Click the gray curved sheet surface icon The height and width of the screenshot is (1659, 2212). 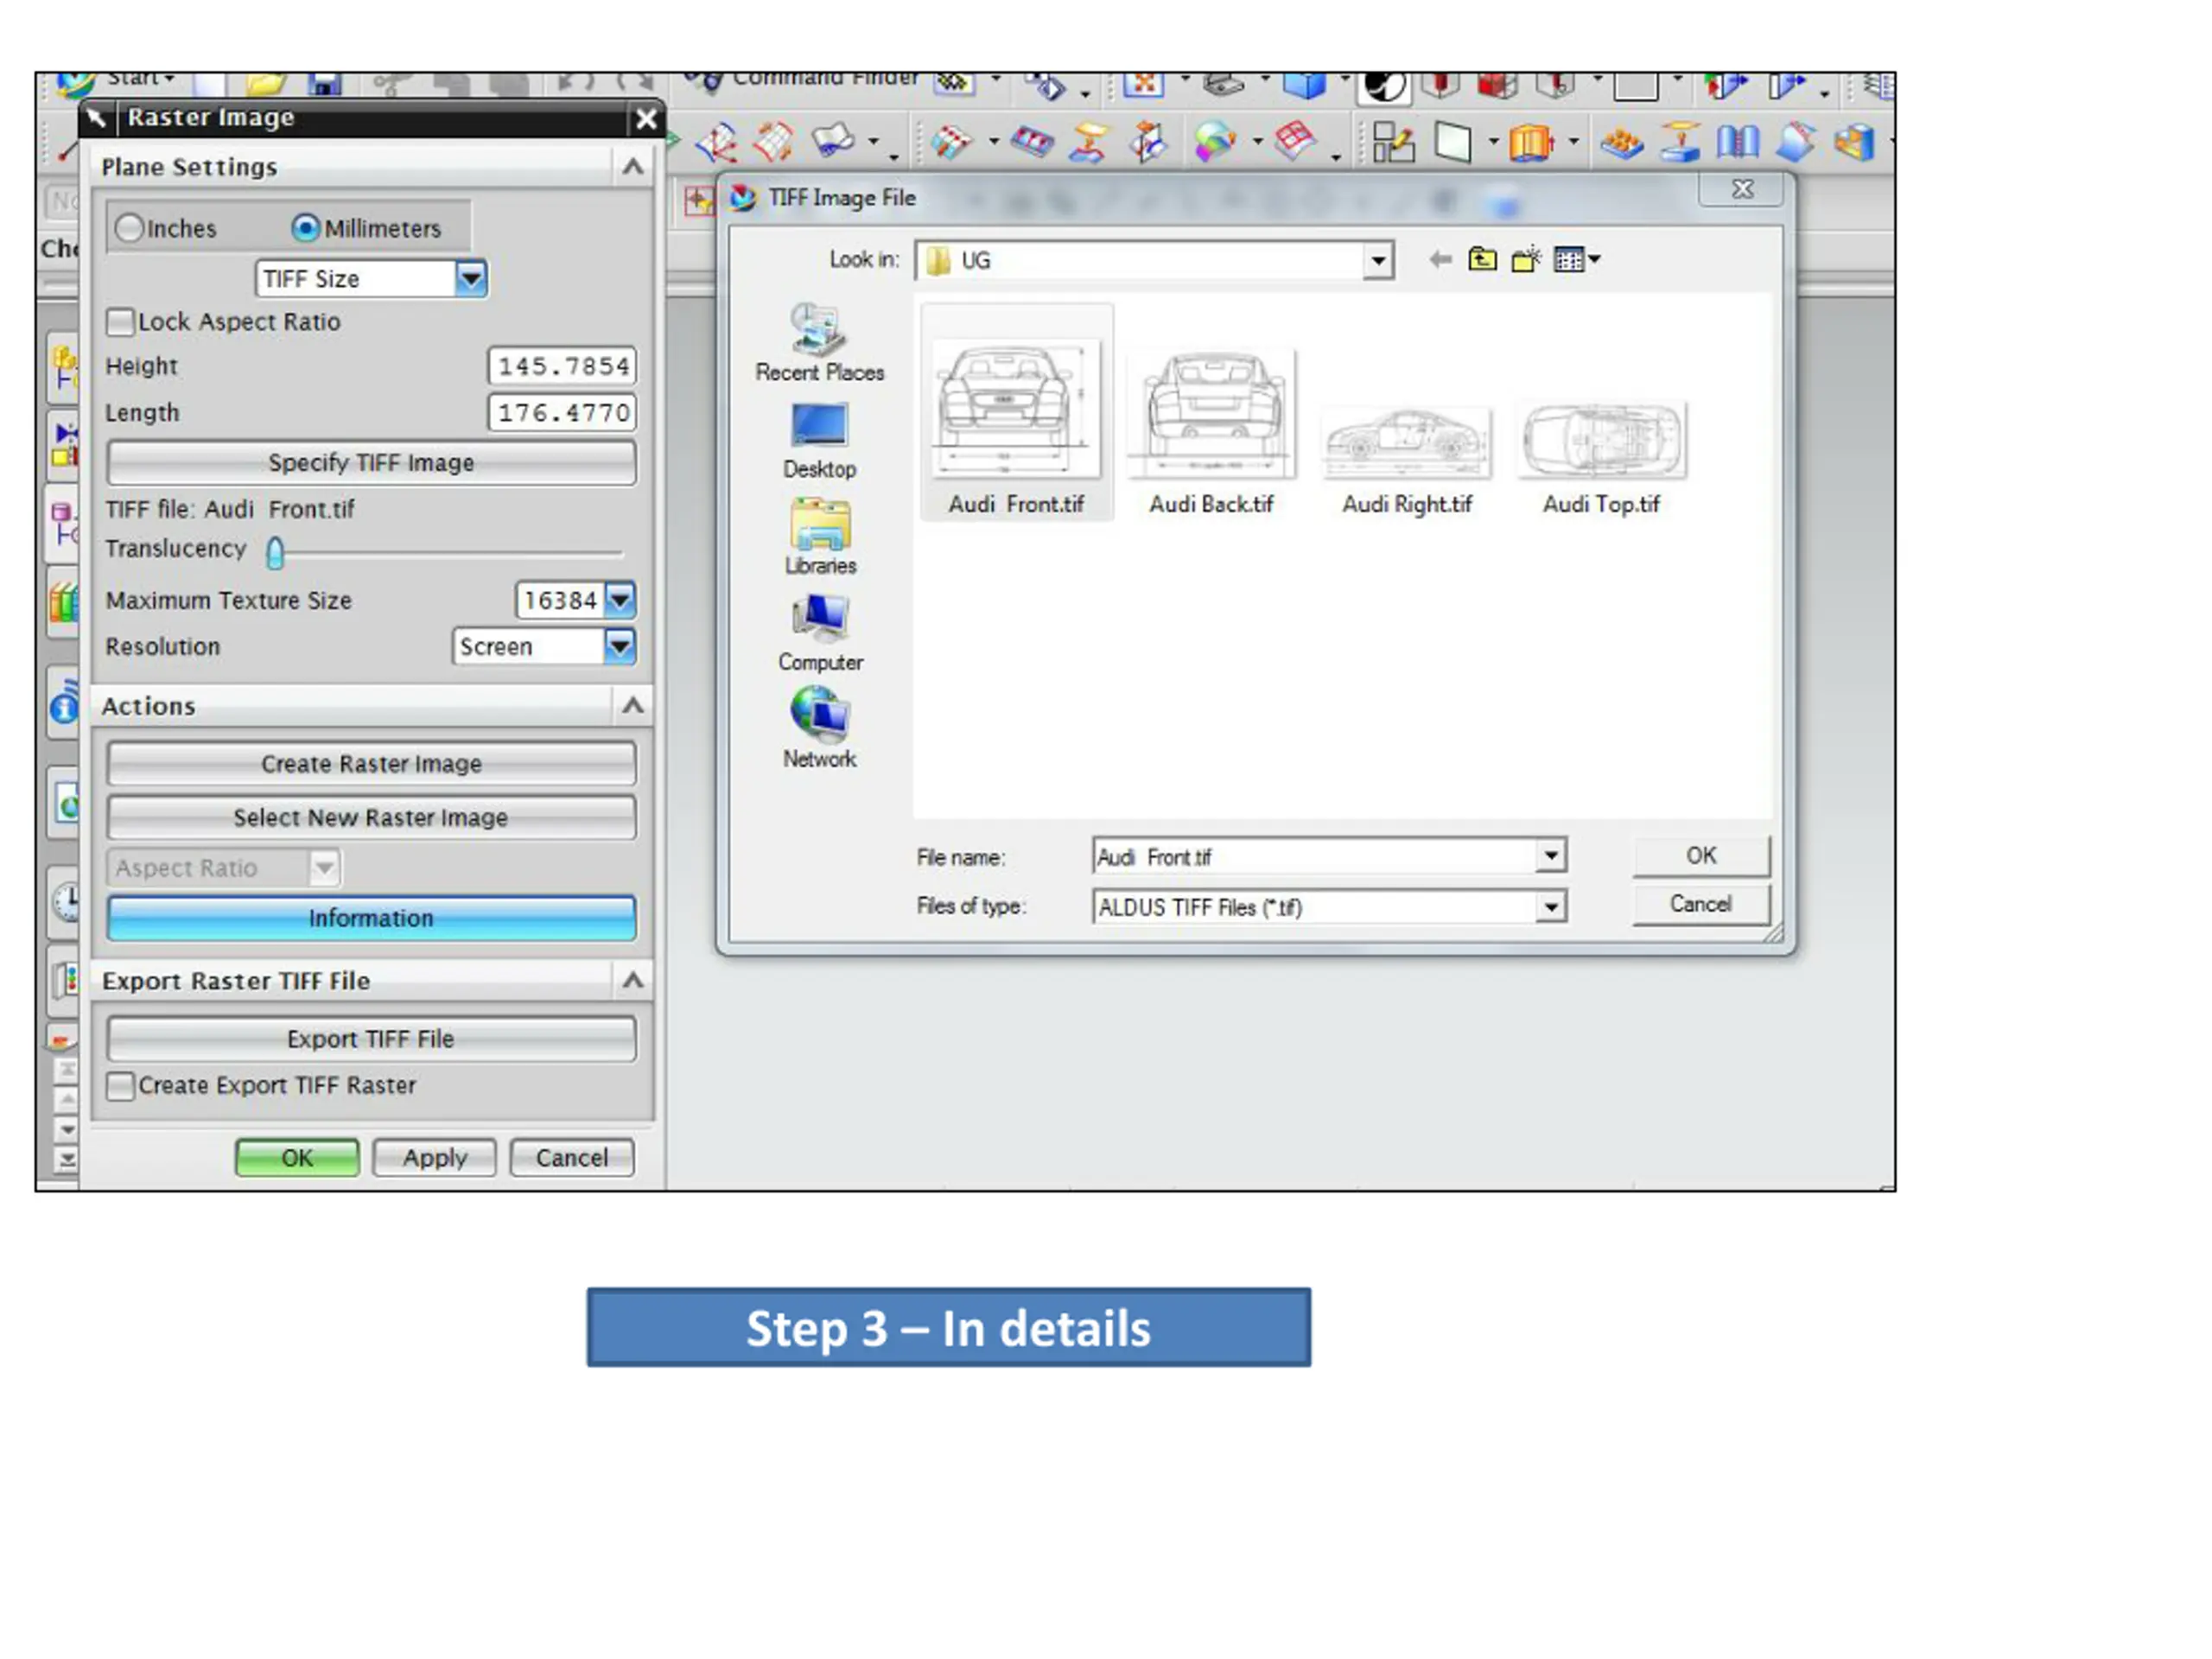point(832,140)
